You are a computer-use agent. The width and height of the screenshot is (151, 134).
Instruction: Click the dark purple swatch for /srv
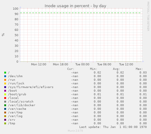click(5, 120)
